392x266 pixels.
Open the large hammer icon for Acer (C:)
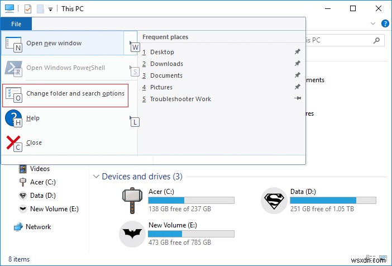click(132, 199)
